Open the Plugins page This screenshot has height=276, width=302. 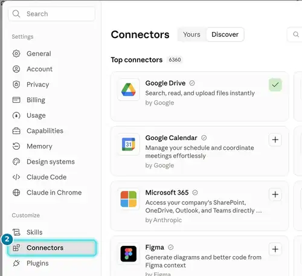[x=52, y=263]
